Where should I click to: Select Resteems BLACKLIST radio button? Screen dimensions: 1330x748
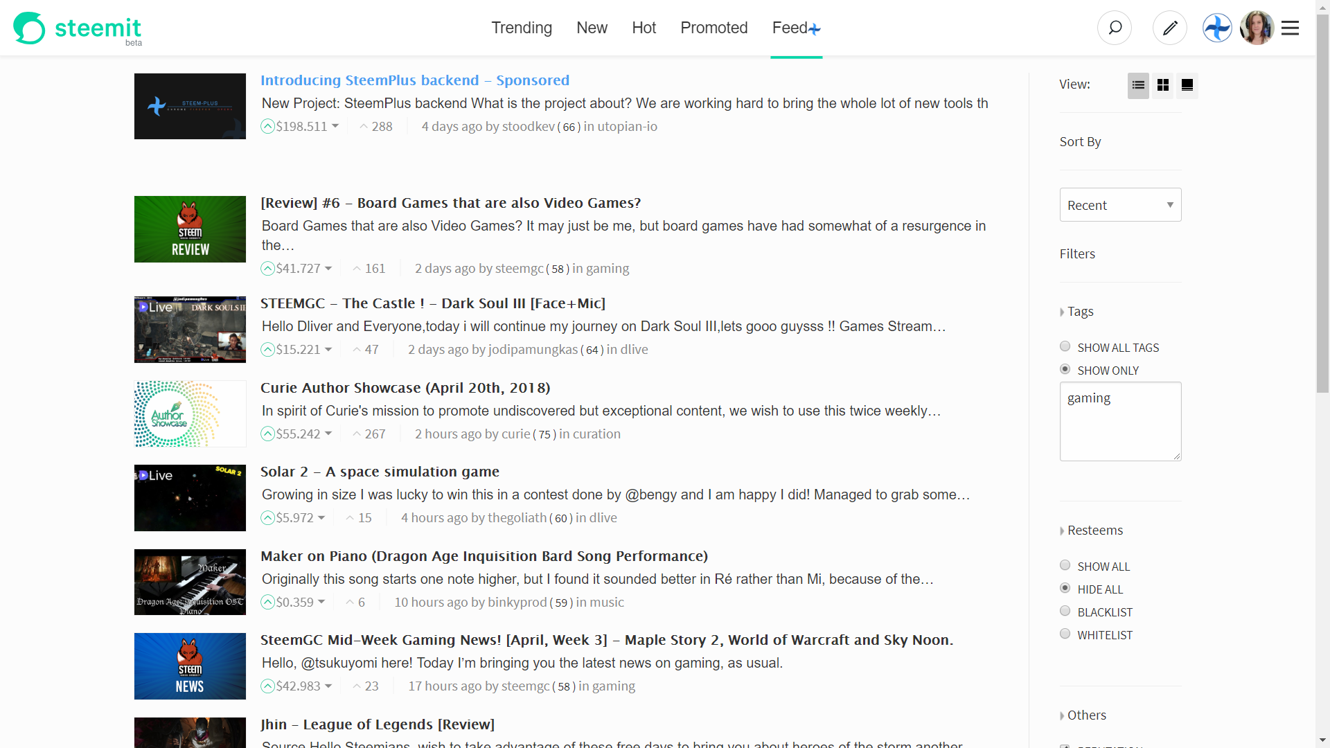1065,611
